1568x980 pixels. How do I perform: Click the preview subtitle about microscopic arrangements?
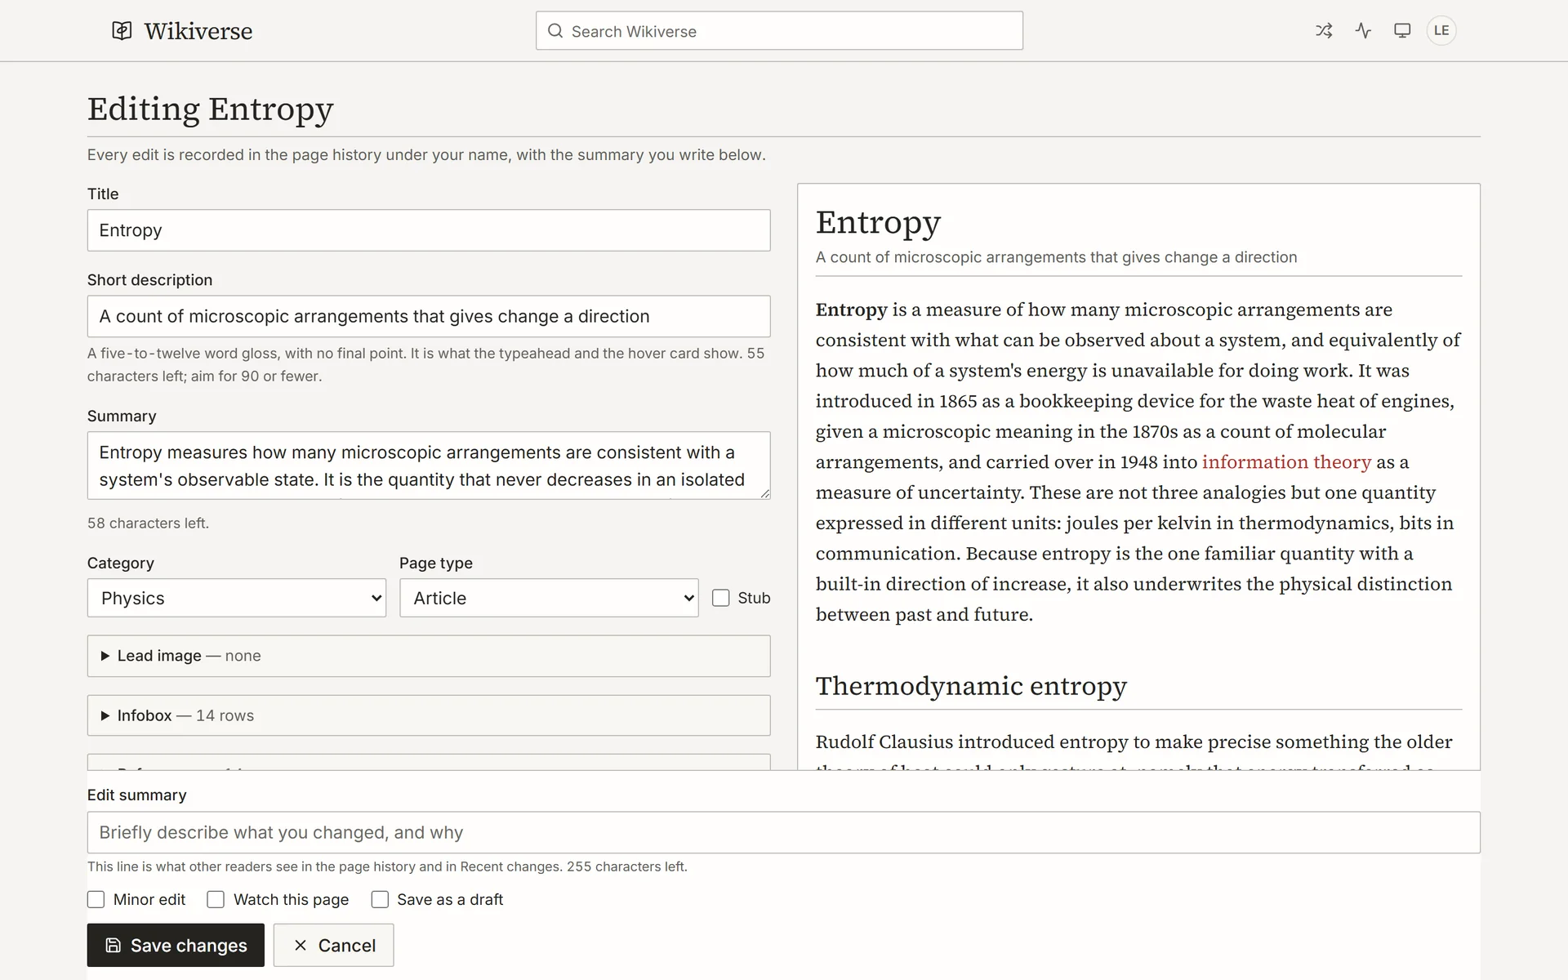pos(1056,257)
